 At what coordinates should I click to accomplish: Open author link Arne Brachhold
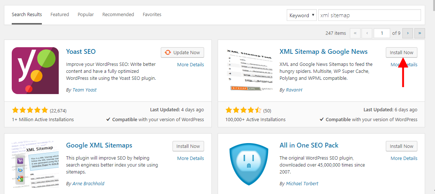pos(88,184)
